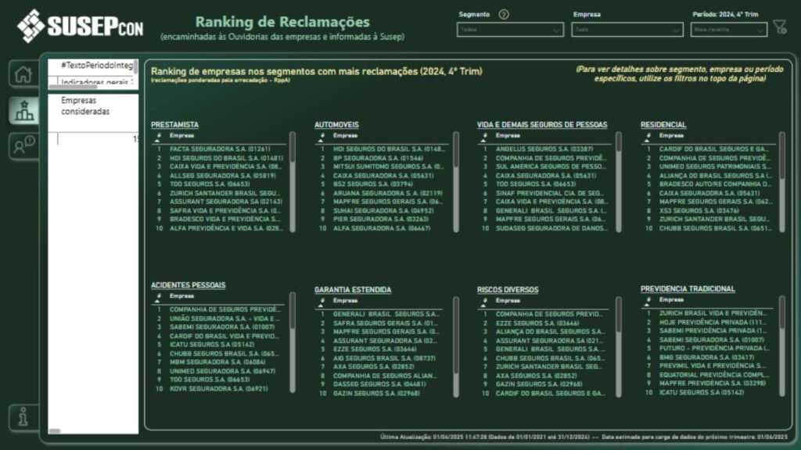Open the Segmento dropdown showing Todos
801x450 pixels.
pos(508,29)
